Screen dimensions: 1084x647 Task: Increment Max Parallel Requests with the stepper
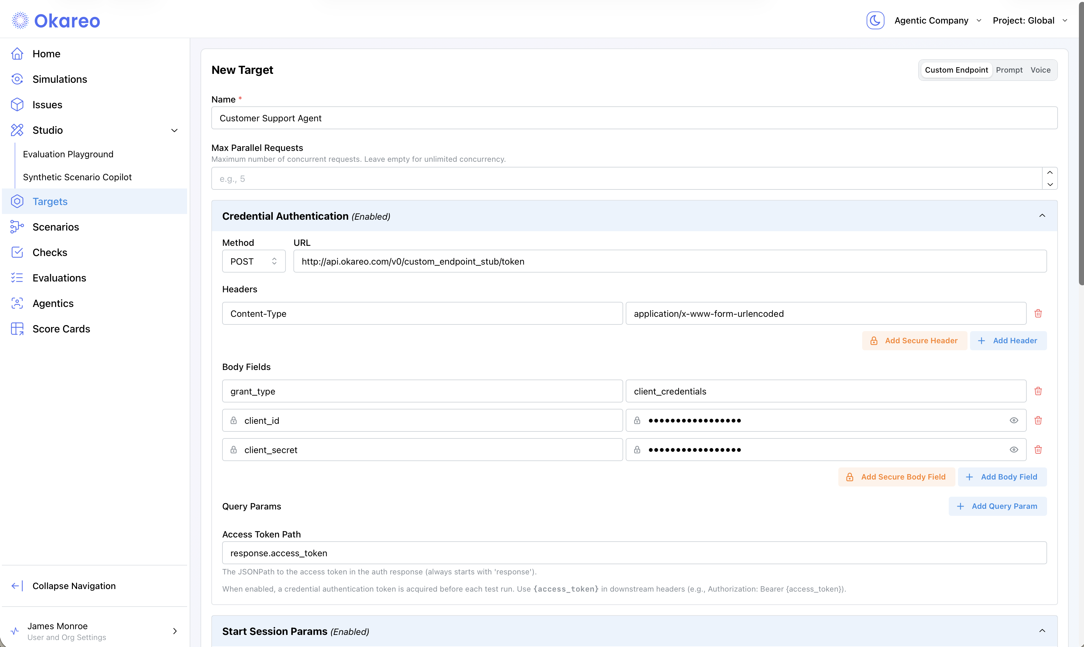coord(1050,172)
